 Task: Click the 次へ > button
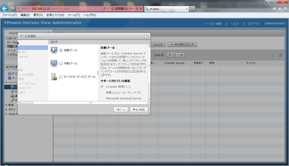(121, 109)
